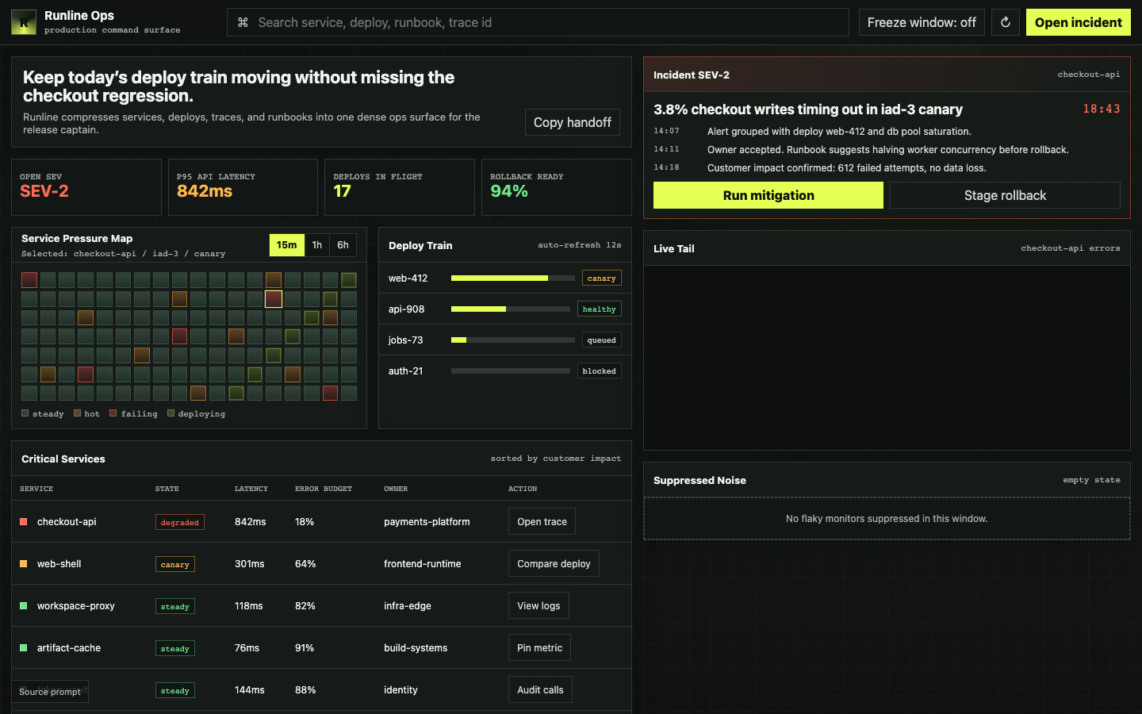Click the jobs-73 progress bar
The image size is (1142, 714).
coord(513,340)
